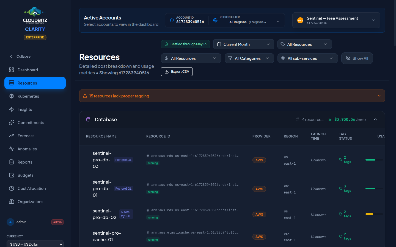Click the PostgreSQL badge on sentinel-pro-db-03

[123, 160]
